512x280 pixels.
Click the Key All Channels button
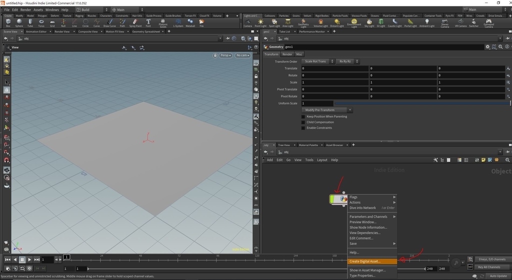click(x=489, y=267)
